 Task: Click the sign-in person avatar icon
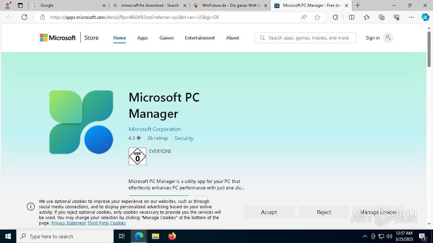tap(388, 38)
